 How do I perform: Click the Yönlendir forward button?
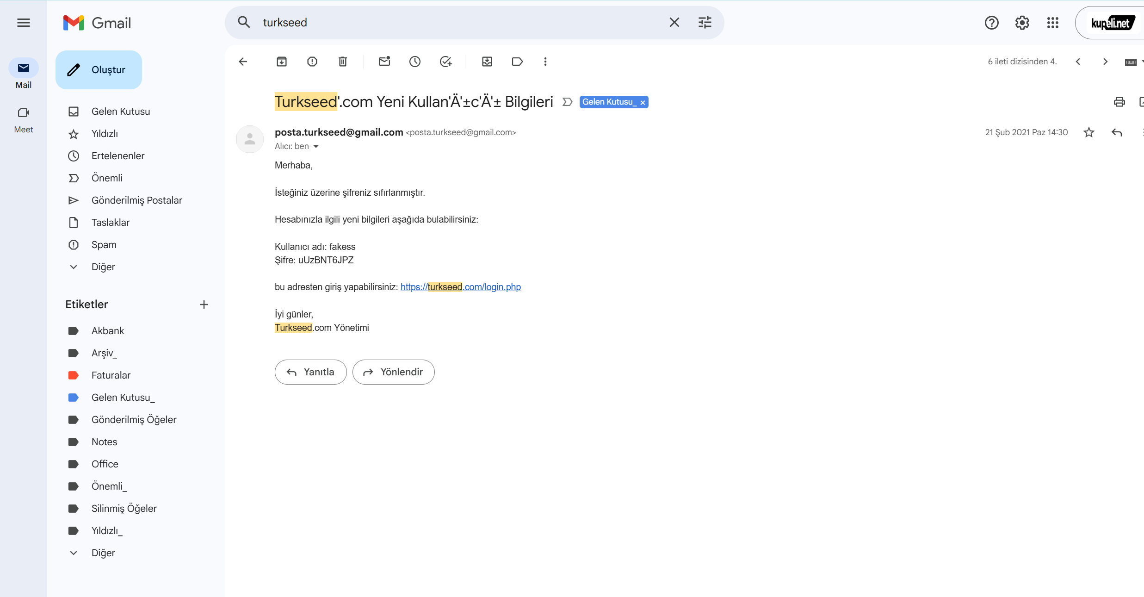tap(393, 372)
